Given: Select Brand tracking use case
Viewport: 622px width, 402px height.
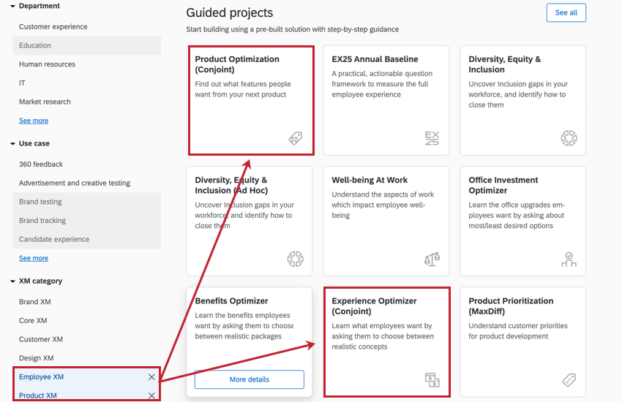Looking at the screenshot, I should (87, 221).
